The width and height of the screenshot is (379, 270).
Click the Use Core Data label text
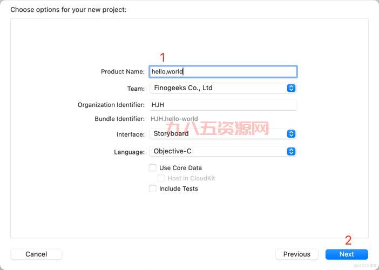click(180, 168)
